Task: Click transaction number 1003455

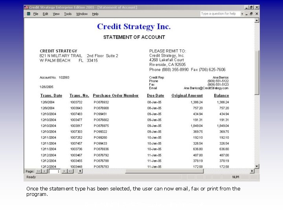Action: tap(76, 161)
